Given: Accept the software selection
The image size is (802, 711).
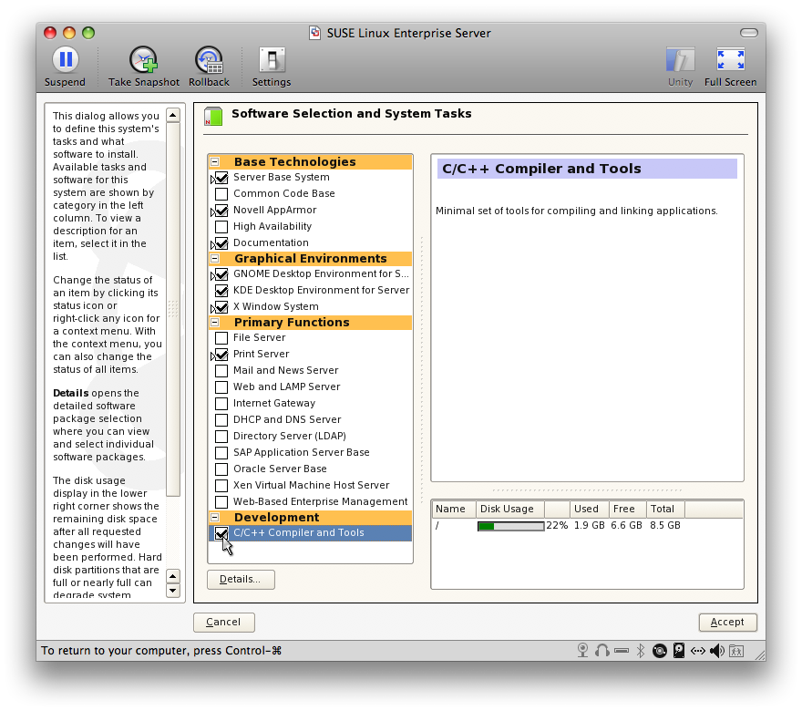Looking at the screenshot, I should [x=728, y=622].
